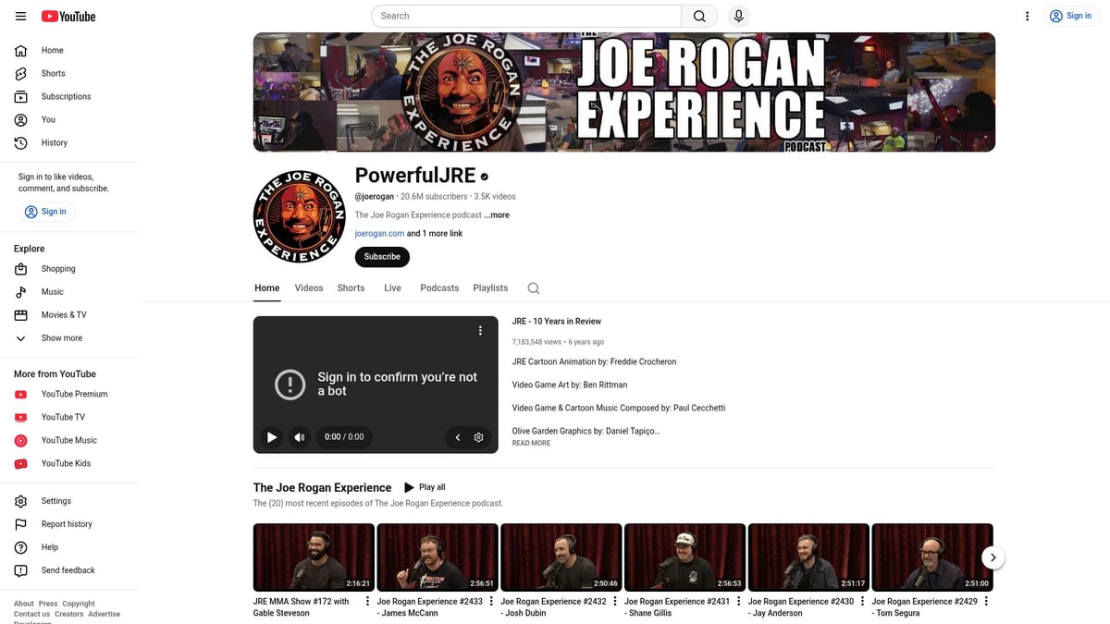Search within the channel

[x=534, y=288]
